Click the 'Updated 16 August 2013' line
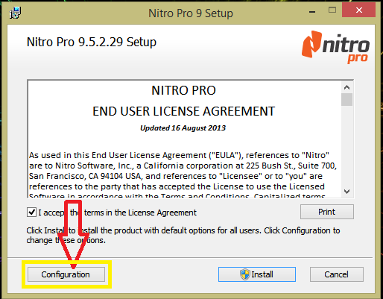Image resolution: width=383 pixels, height=299 pixels. point(183,128)
